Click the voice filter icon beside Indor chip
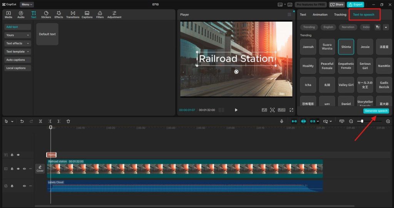This screenshot has height=208, width=394. pos(378,27)
